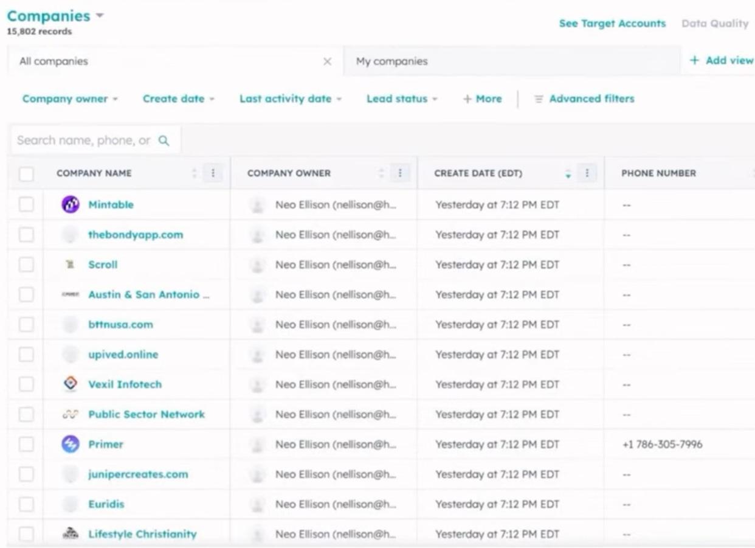
Task: Open Create Date column options menu
Action: 587,173
